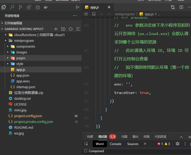Image resolution: width=191 pixels, height=155 pixels.
Task: Toggle the Composed checkbox
Action: (86, 151)
